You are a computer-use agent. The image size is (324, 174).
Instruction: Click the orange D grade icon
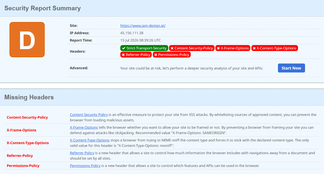[x=27, y=40]
